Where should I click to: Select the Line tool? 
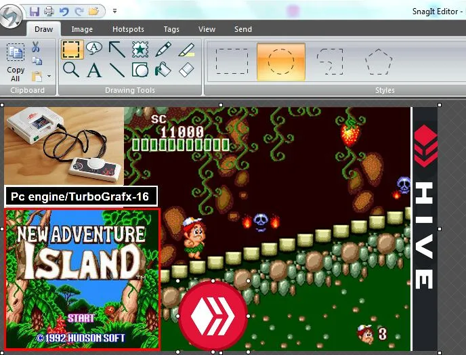[x=116, y=70]
